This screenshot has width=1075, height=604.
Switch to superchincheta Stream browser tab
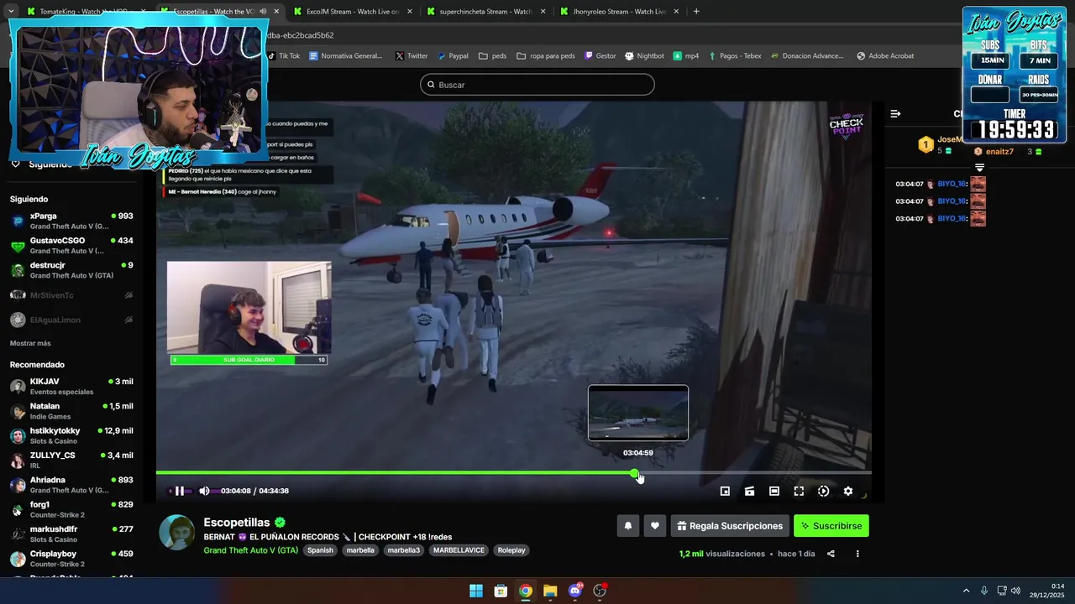(x=486, y=12)
